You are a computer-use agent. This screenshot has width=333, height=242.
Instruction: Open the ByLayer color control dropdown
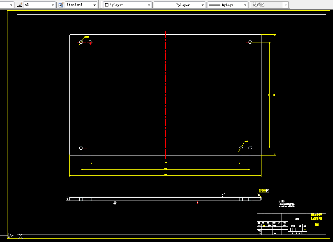pyautogui.click(x=149, y=5)
